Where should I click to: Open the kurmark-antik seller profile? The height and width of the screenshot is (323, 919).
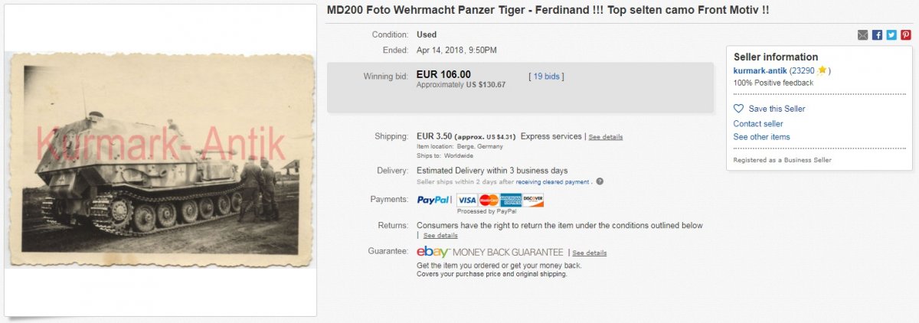point(760,70)
